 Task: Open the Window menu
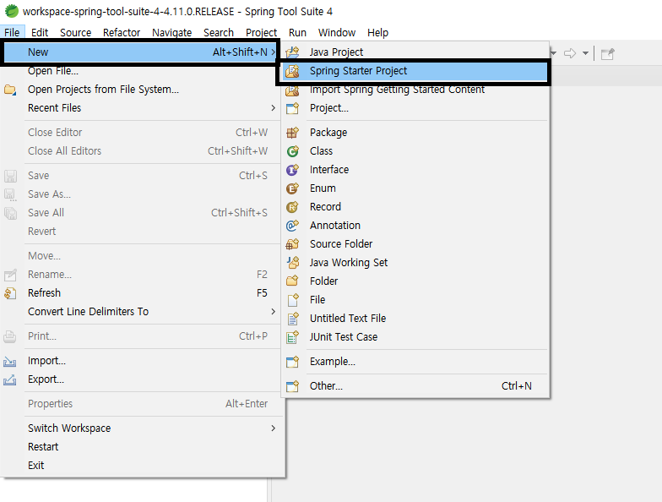pos(337,32)
